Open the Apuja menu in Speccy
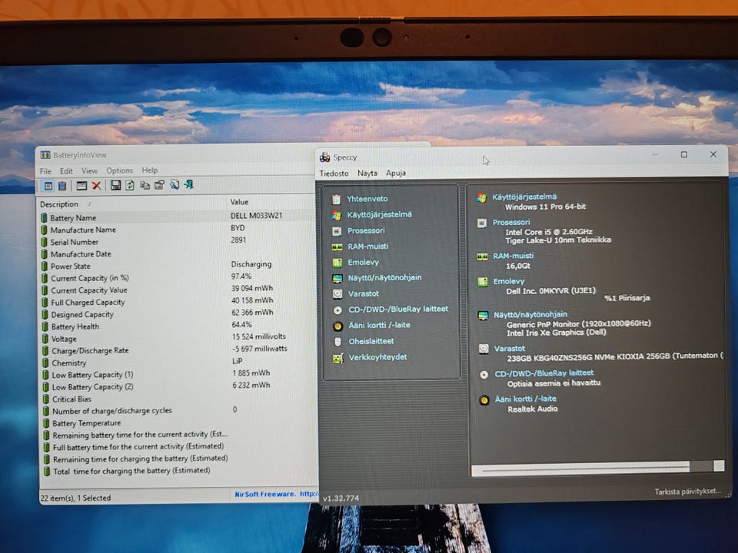The height and width of the screenshot is (553, 738). 396,173
